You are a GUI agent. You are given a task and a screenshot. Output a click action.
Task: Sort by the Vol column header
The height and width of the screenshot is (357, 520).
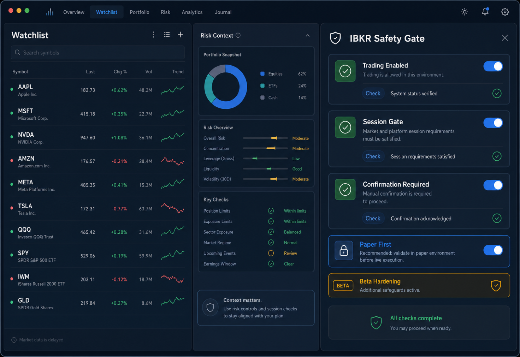(x=149, y=72)
